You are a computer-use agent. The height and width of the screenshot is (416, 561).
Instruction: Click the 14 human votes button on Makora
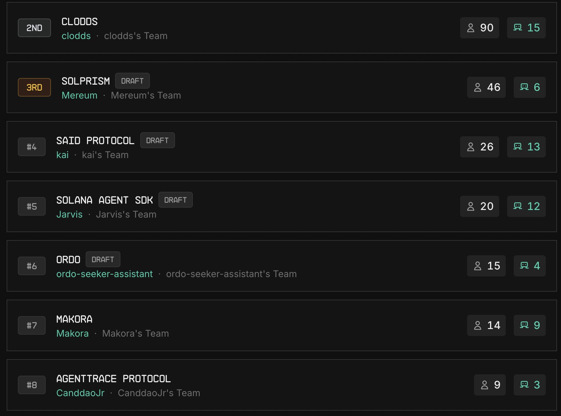tap(486, 325)
